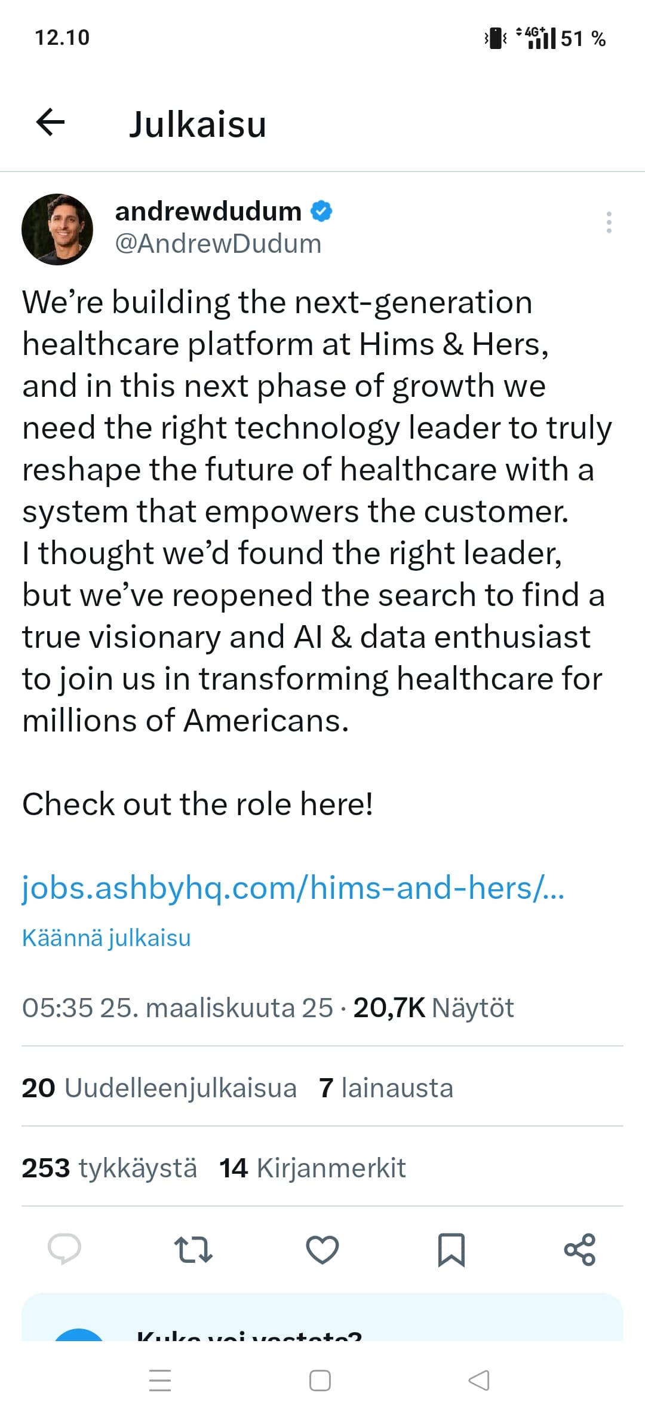Screen dimensions: 645x1420
Task: Open the jobs.ashbyhq.com link
Action: click(293, 888)
